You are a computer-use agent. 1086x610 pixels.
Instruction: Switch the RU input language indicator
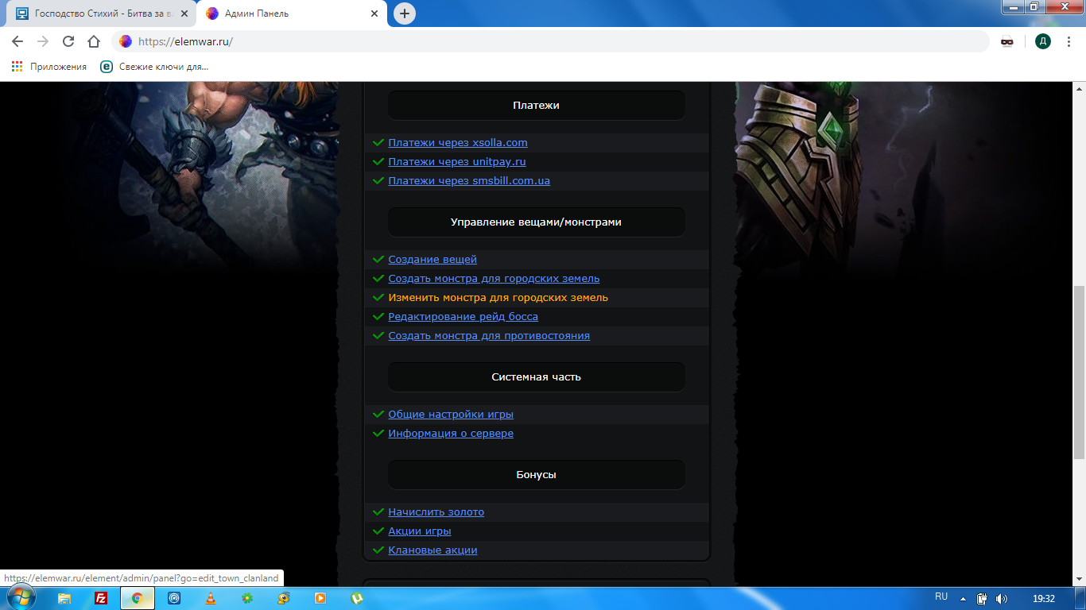click(941, 596)
